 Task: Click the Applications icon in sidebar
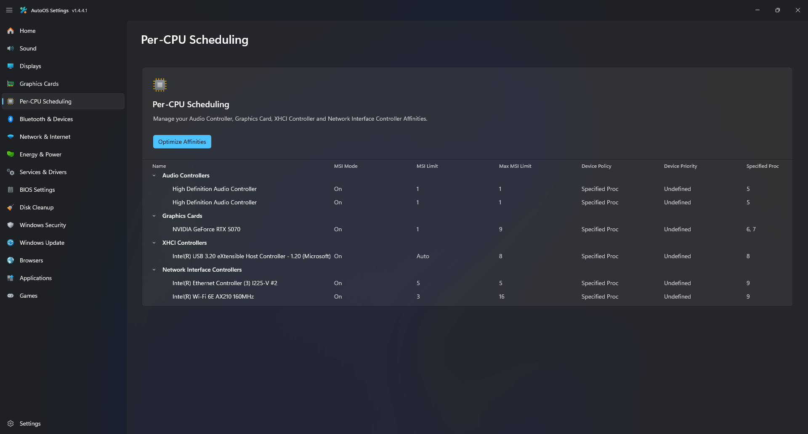click(11, 278)
